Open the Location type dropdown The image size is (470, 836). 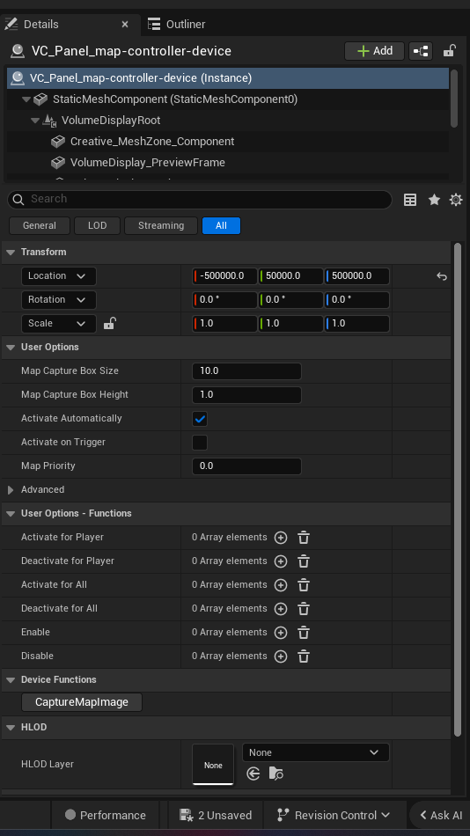point(59,276)
